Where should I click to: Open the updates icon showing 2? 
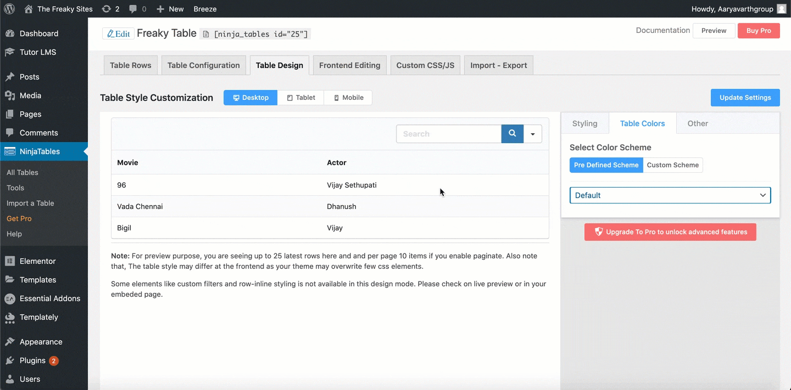click(107, 9)
